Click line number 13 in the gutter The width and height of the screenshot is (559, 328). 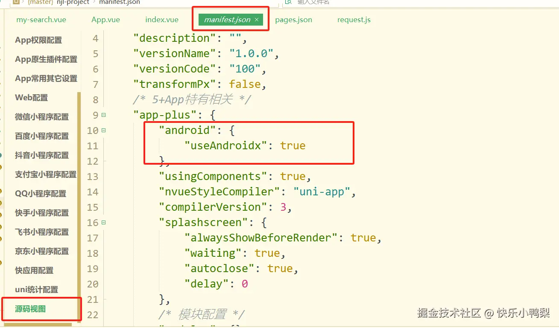tap(93, 177)
